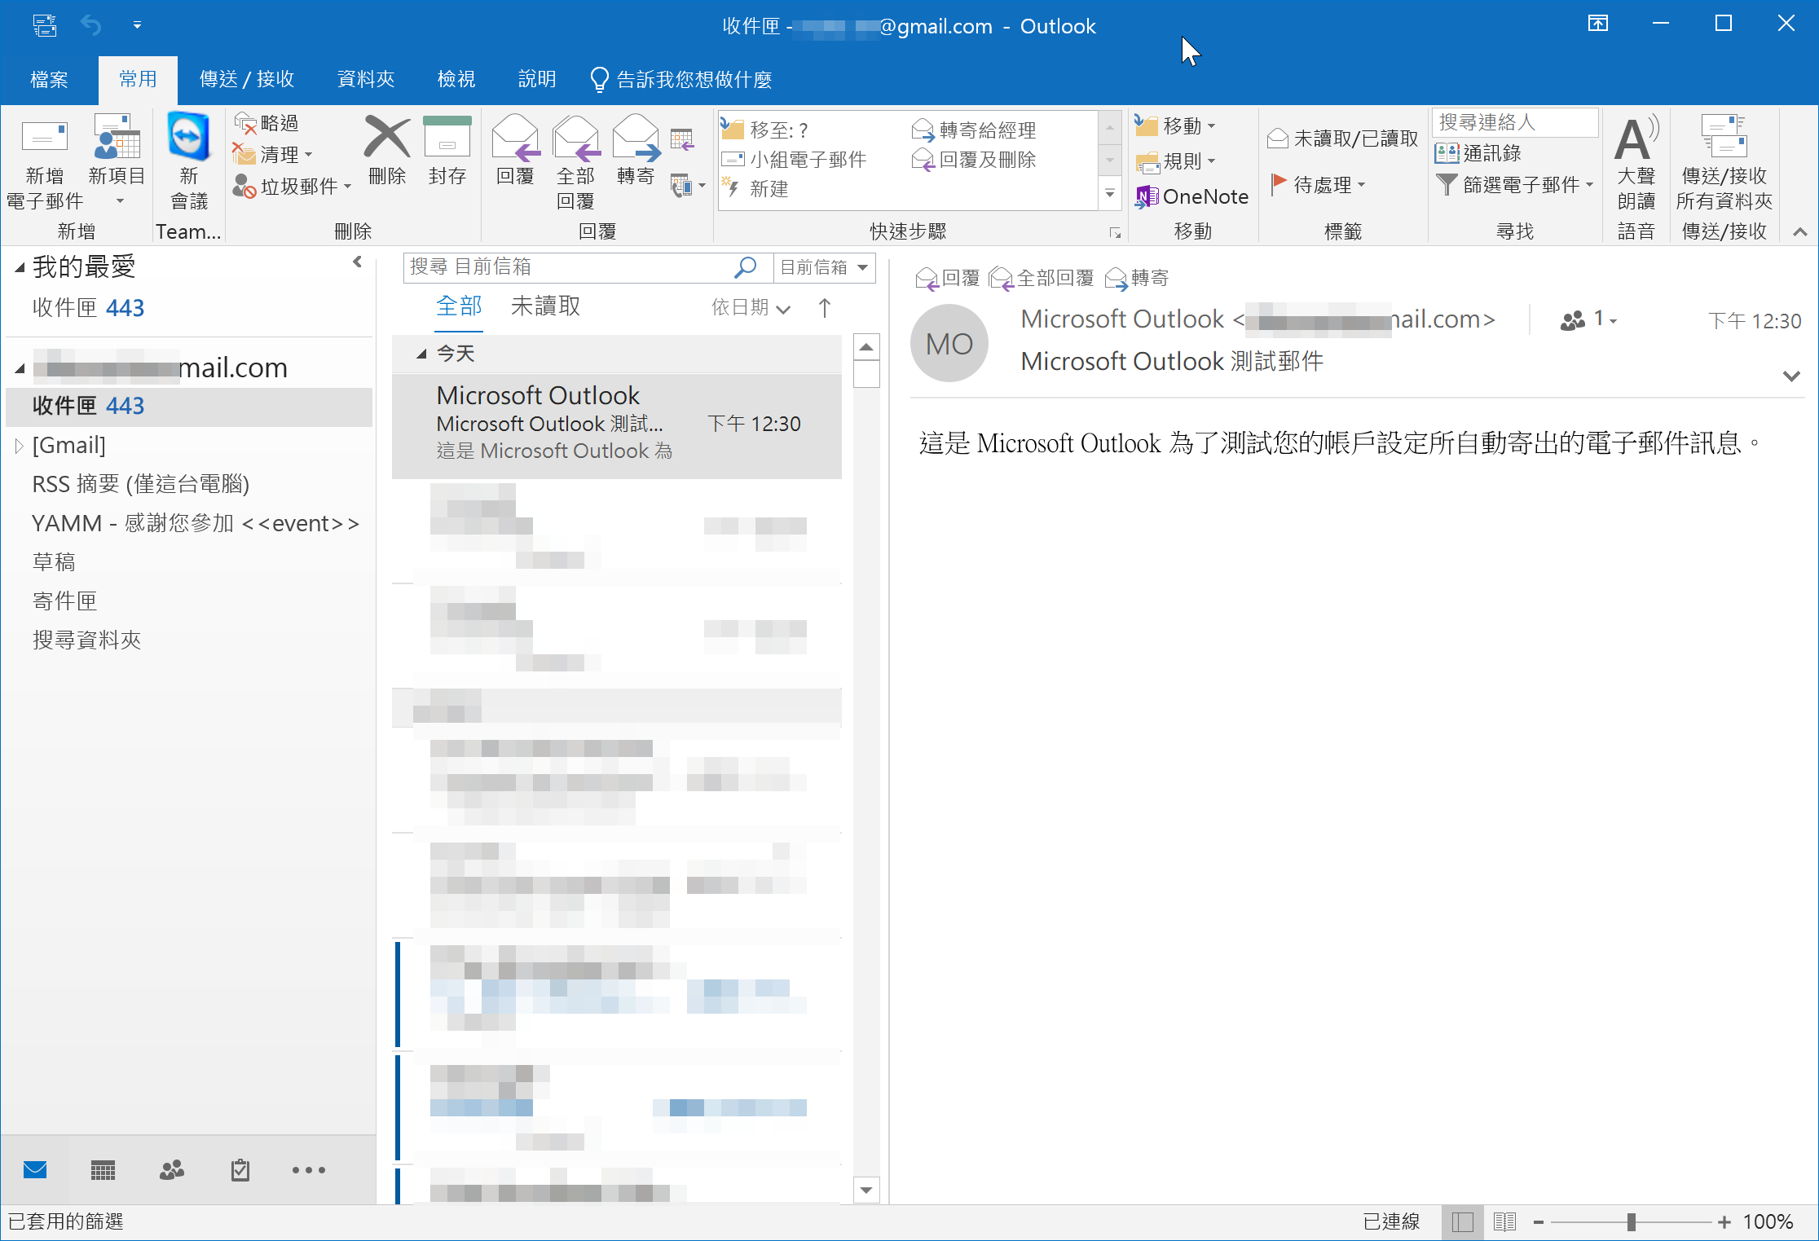Expand the [Gmail] folder
1819x1241 pixels.
pyautogui.click(x=20, y=446)
